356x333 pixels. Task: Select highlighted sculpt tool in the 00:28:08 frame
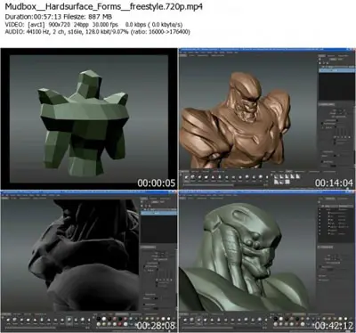pos(69,320)
